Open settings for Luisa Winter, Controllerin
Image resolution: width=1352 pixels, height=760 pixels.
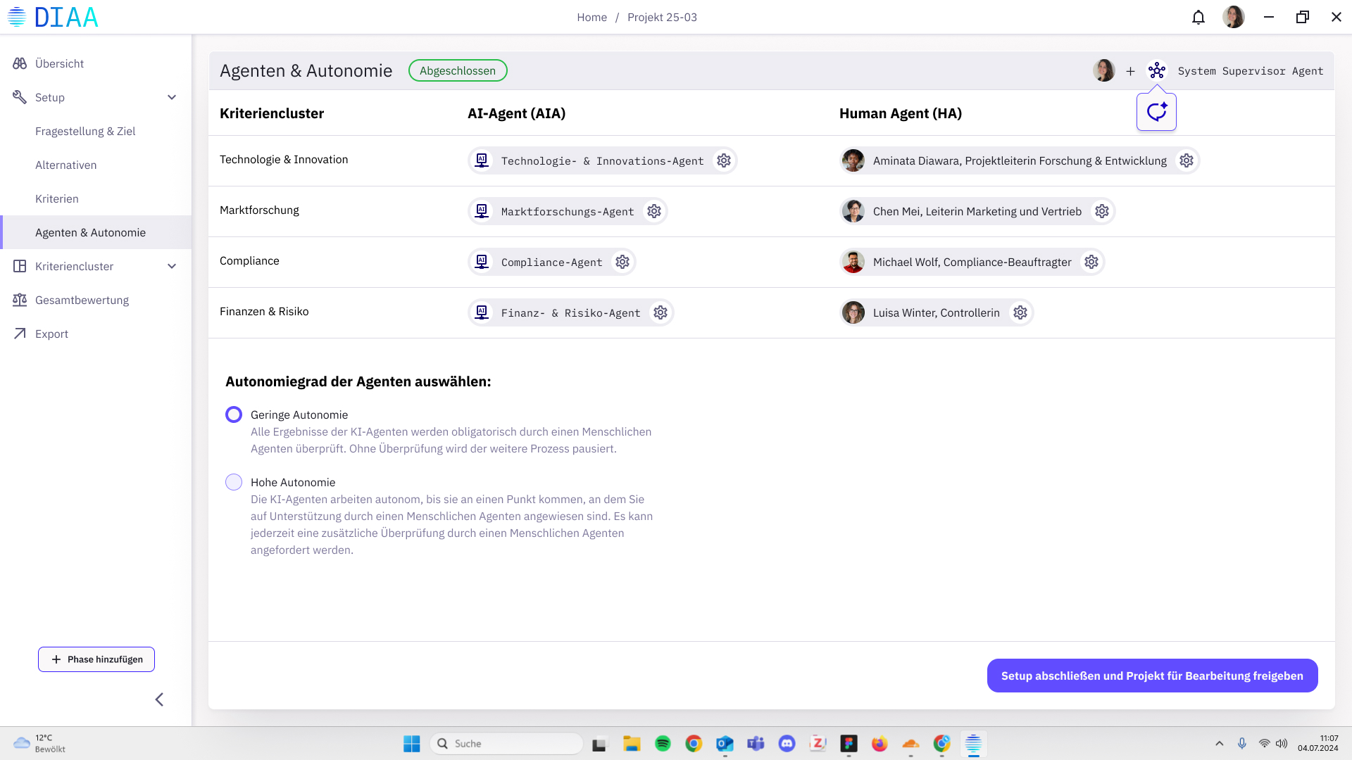[x=1020, y=312]
